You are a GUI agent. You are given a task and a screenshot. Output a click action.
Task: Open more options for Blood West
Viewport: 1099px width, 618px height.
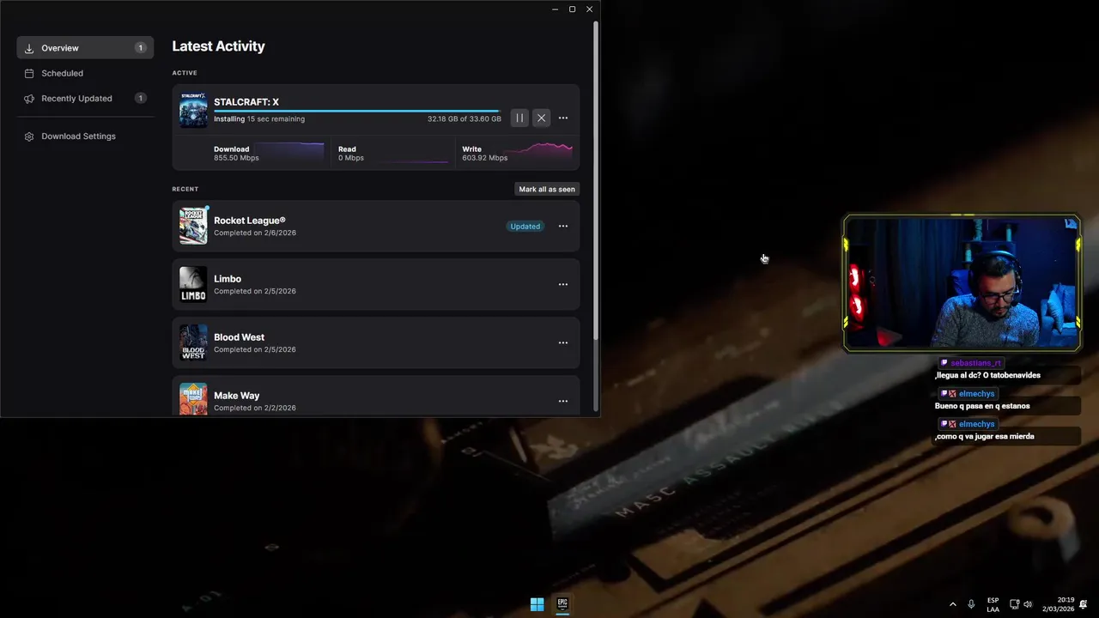coord(563,343)
